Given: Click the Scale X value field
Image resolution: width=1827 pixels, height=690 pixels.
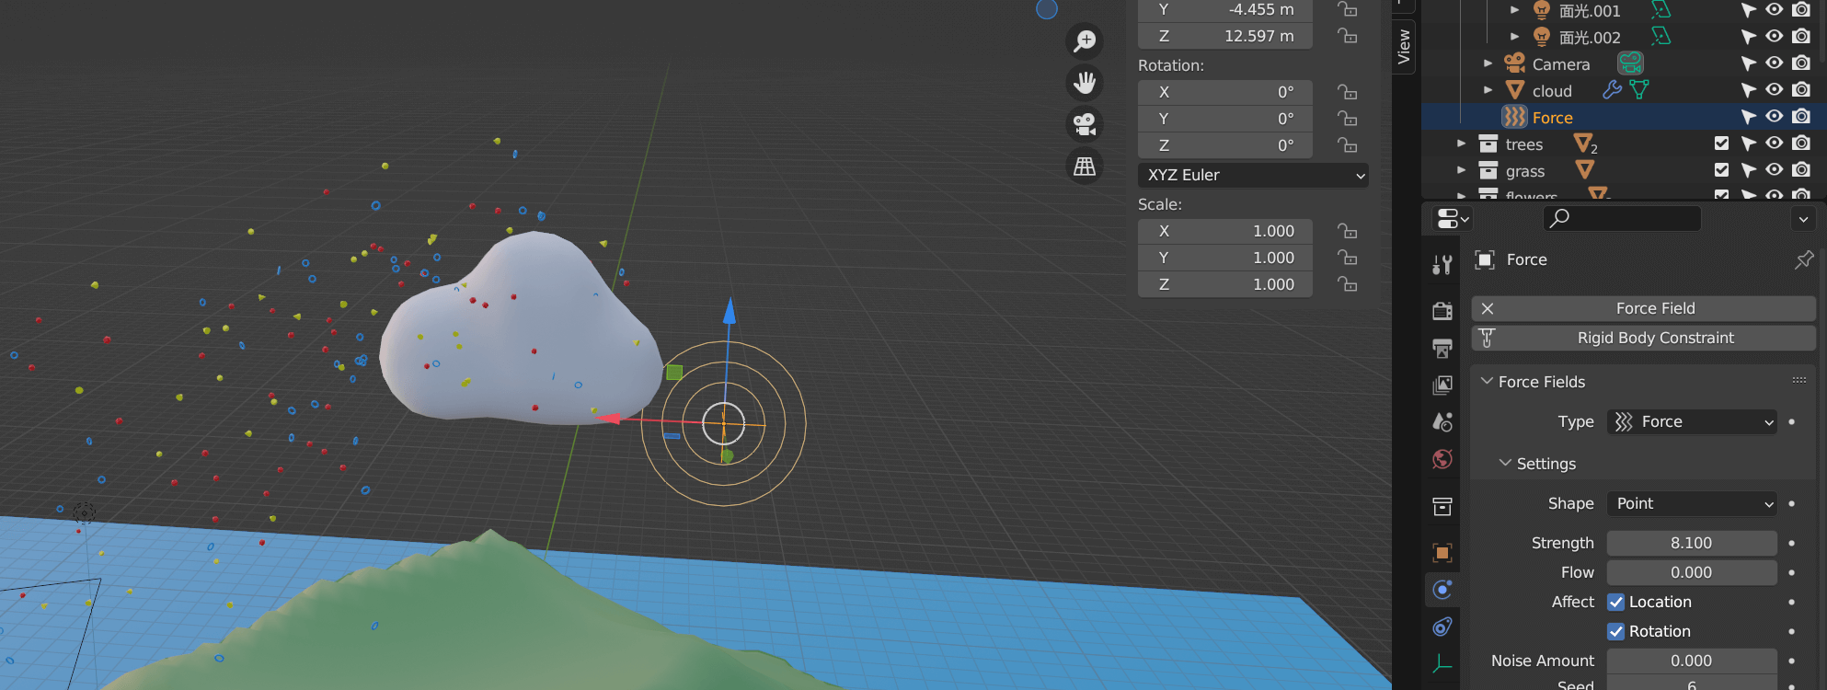Looking at the screenshot, I should pos(1225,231).
